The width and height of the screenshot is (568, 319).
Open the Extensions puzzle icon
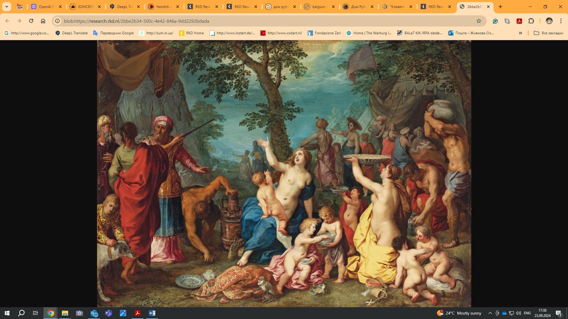click(531, 21)
